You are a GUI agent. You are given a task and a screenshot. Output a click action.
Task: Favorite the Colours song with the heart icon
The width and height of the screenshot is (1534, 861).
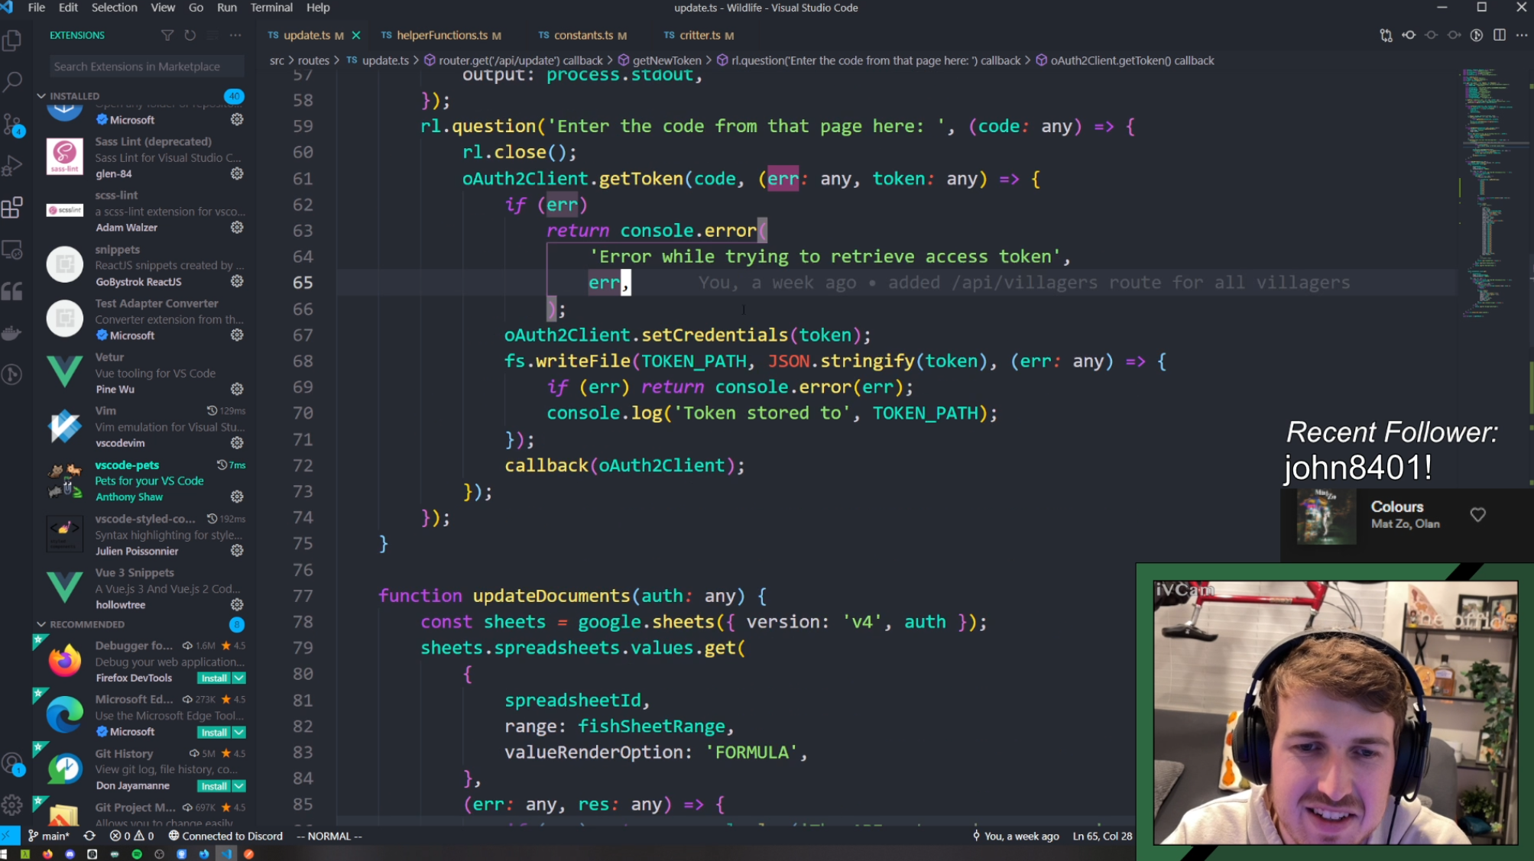point(1477,515)
